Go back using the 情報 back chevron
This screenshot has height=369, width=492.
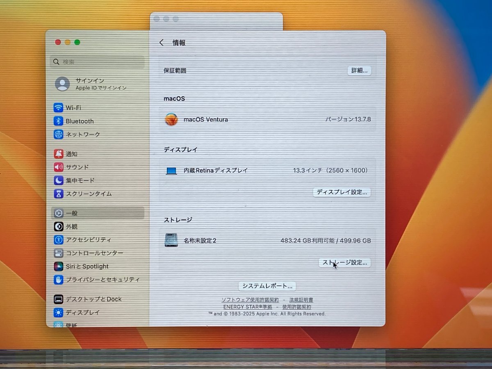pyautogui.click(x=162, y=42)
